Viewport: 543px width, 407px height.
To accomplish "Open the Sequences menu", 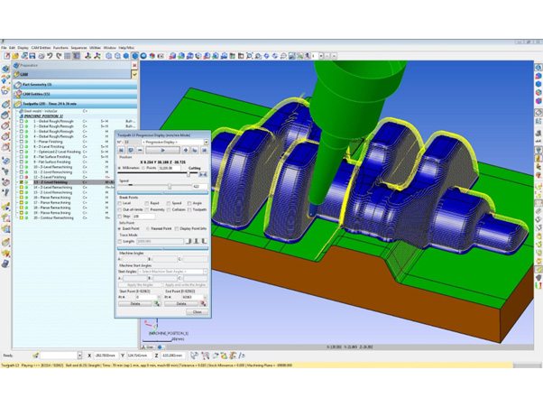I will point(79,48).
